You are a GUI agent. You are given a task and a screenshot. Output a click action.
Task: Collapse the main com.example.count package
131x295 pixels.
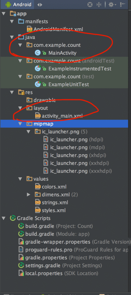coord(20,45)
